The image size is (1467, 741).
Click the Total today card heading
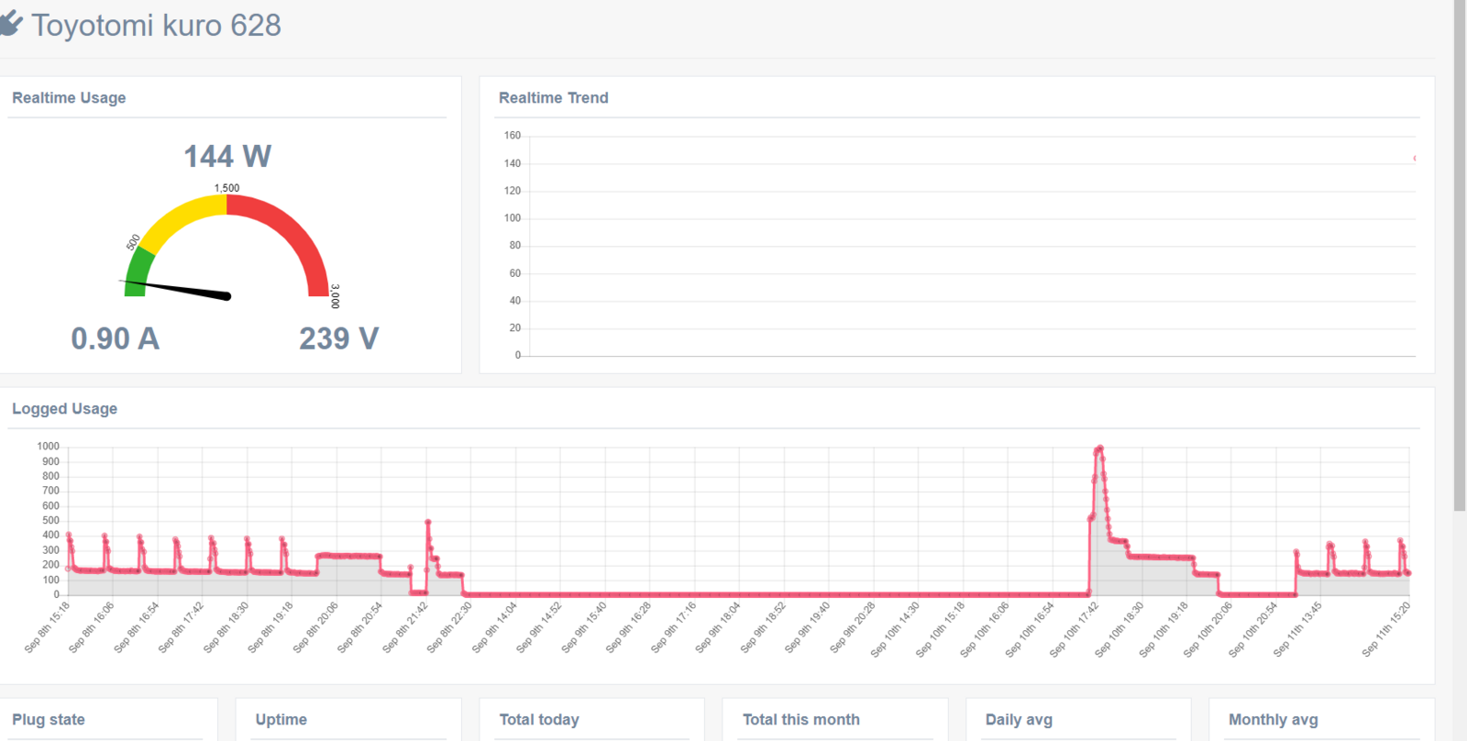pos(539,720)
